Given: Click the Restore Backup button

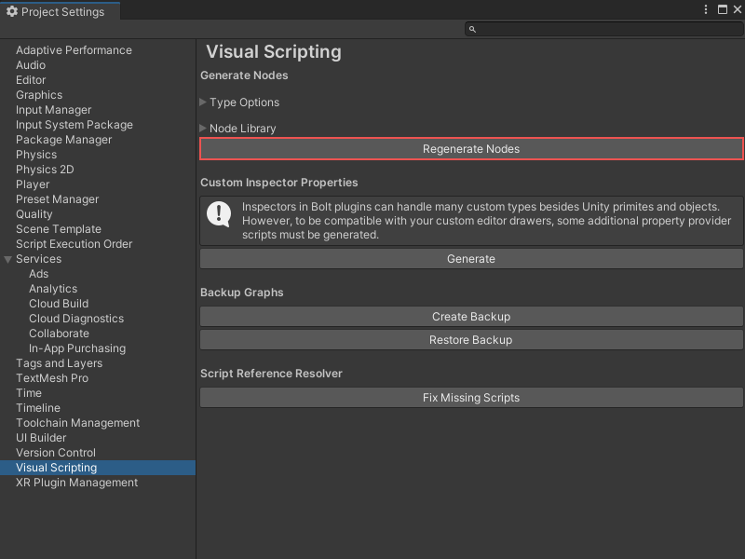Looking at the screenshot, I should (x=471, y=340).
